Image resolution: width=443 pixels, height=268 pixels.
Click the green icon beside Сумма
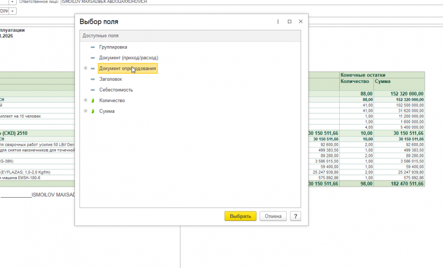(x=93, y=111)
